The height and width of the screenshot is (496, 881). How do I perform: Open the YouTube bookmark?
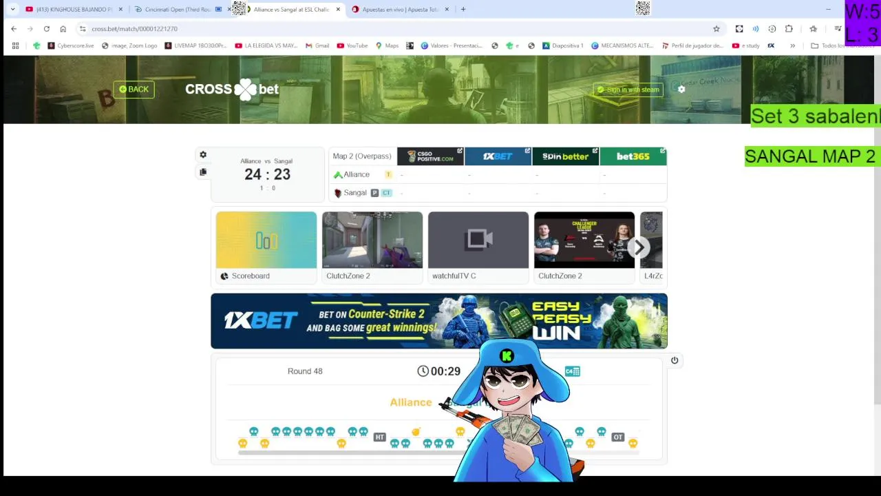[352, 46]
